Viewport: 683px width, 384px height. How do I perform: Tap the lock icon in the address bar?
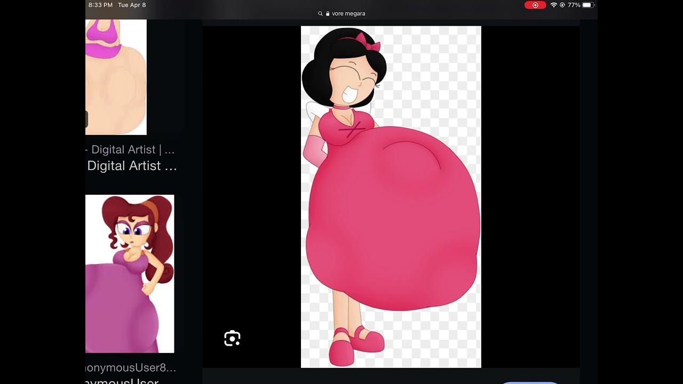[x=328, y=13]
